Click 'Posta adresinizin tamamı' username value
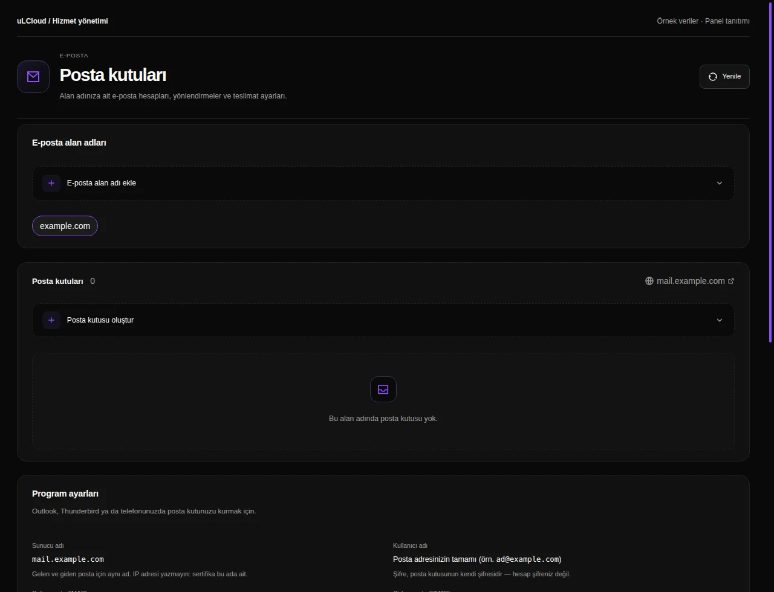This screenshot has height=592, width=774. (477, 559)
